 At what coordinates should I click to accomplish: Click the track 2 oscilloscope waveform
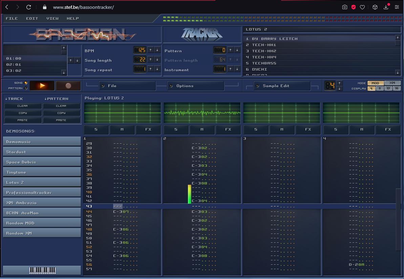[202, 113]
